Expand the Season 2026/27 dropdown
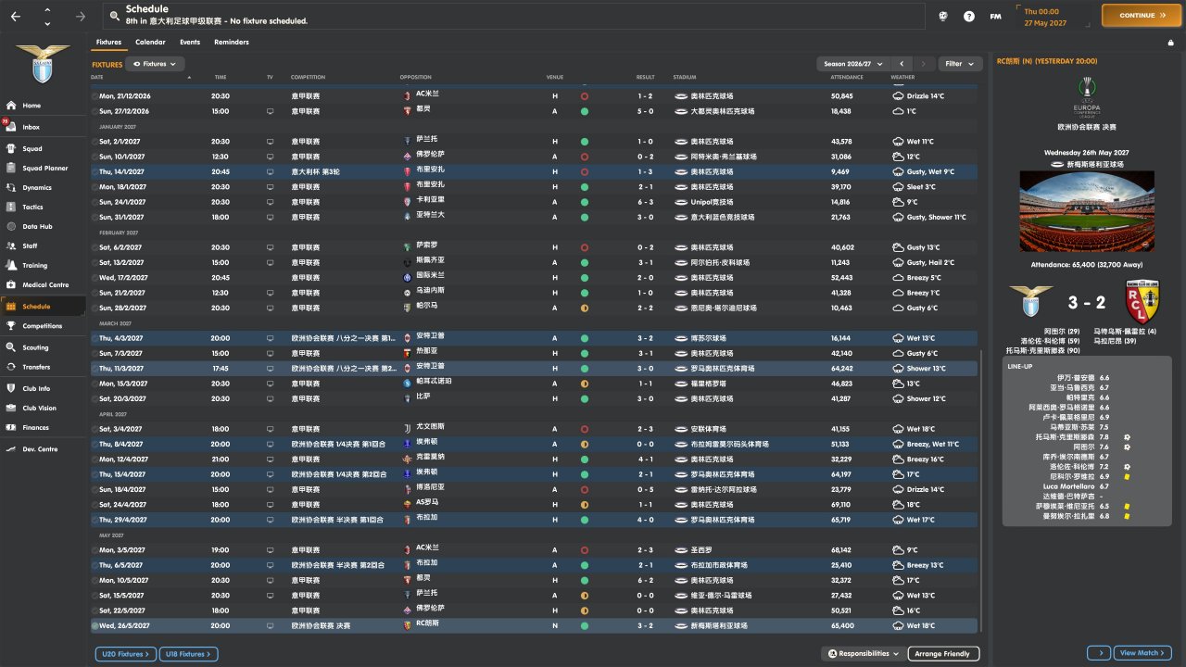Screen dimensions: 1186x667 (852, 64)
